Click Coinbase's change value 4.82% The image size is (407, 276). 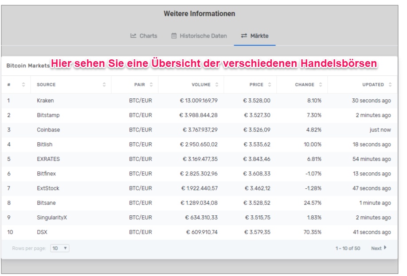313,130
